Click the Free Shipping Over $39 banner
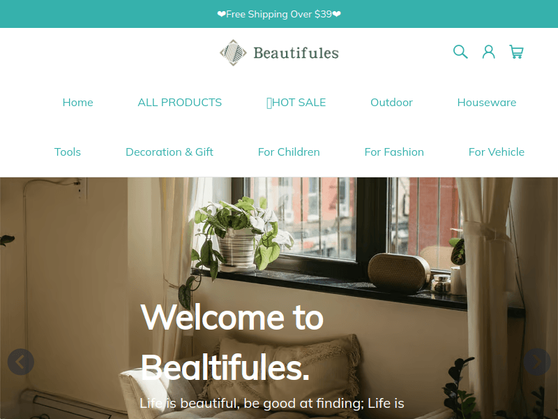Image resolution: width=558 pixels, height=419 pixels. coord(279,14)
